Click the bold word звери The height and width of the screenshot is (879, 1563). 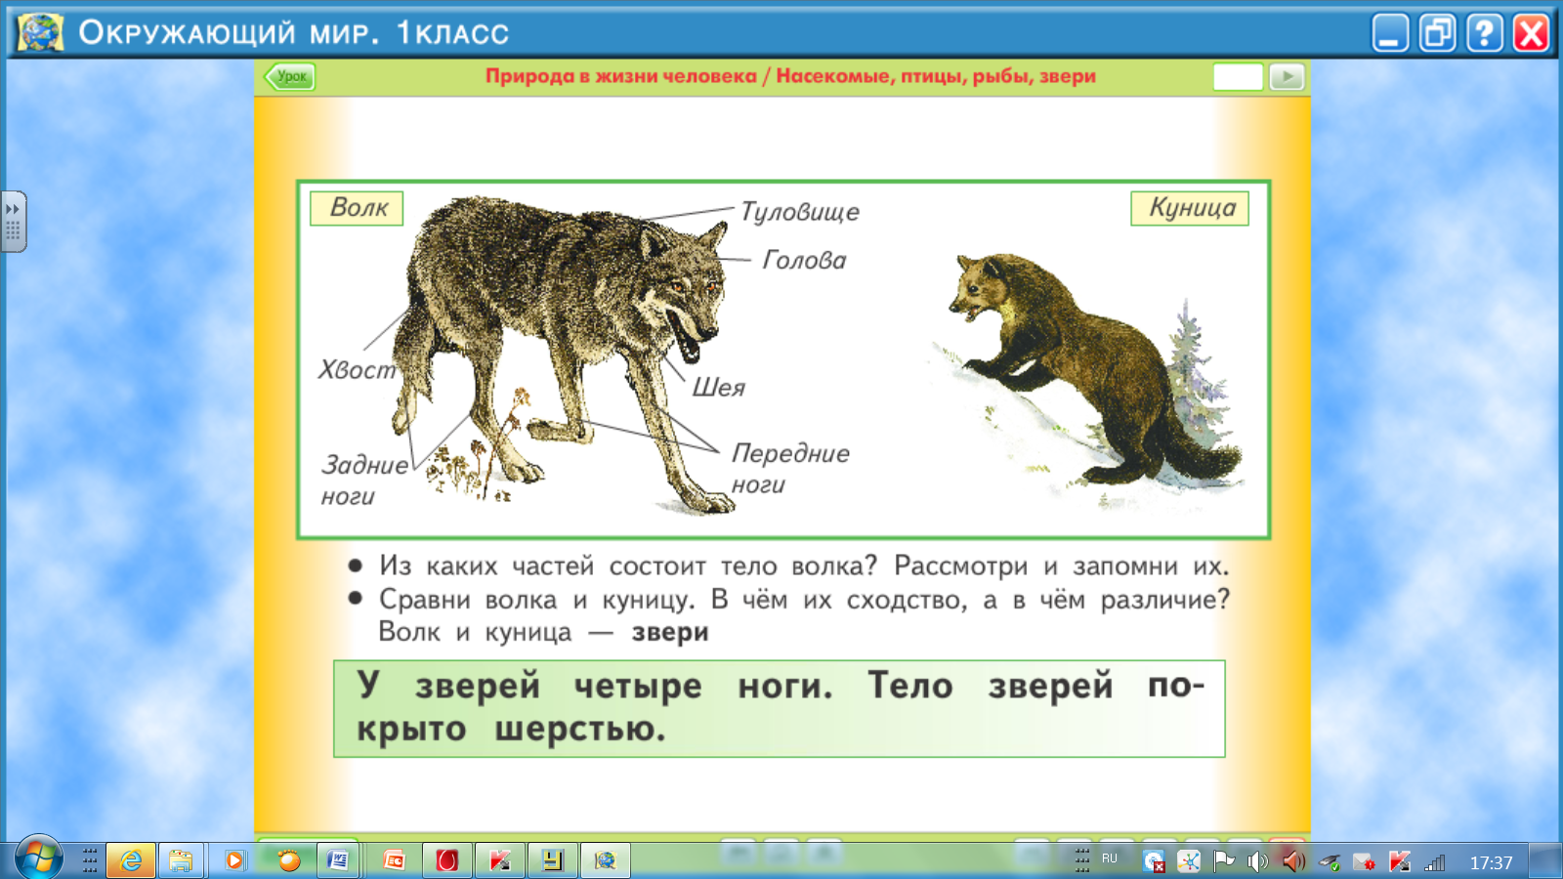670,633
